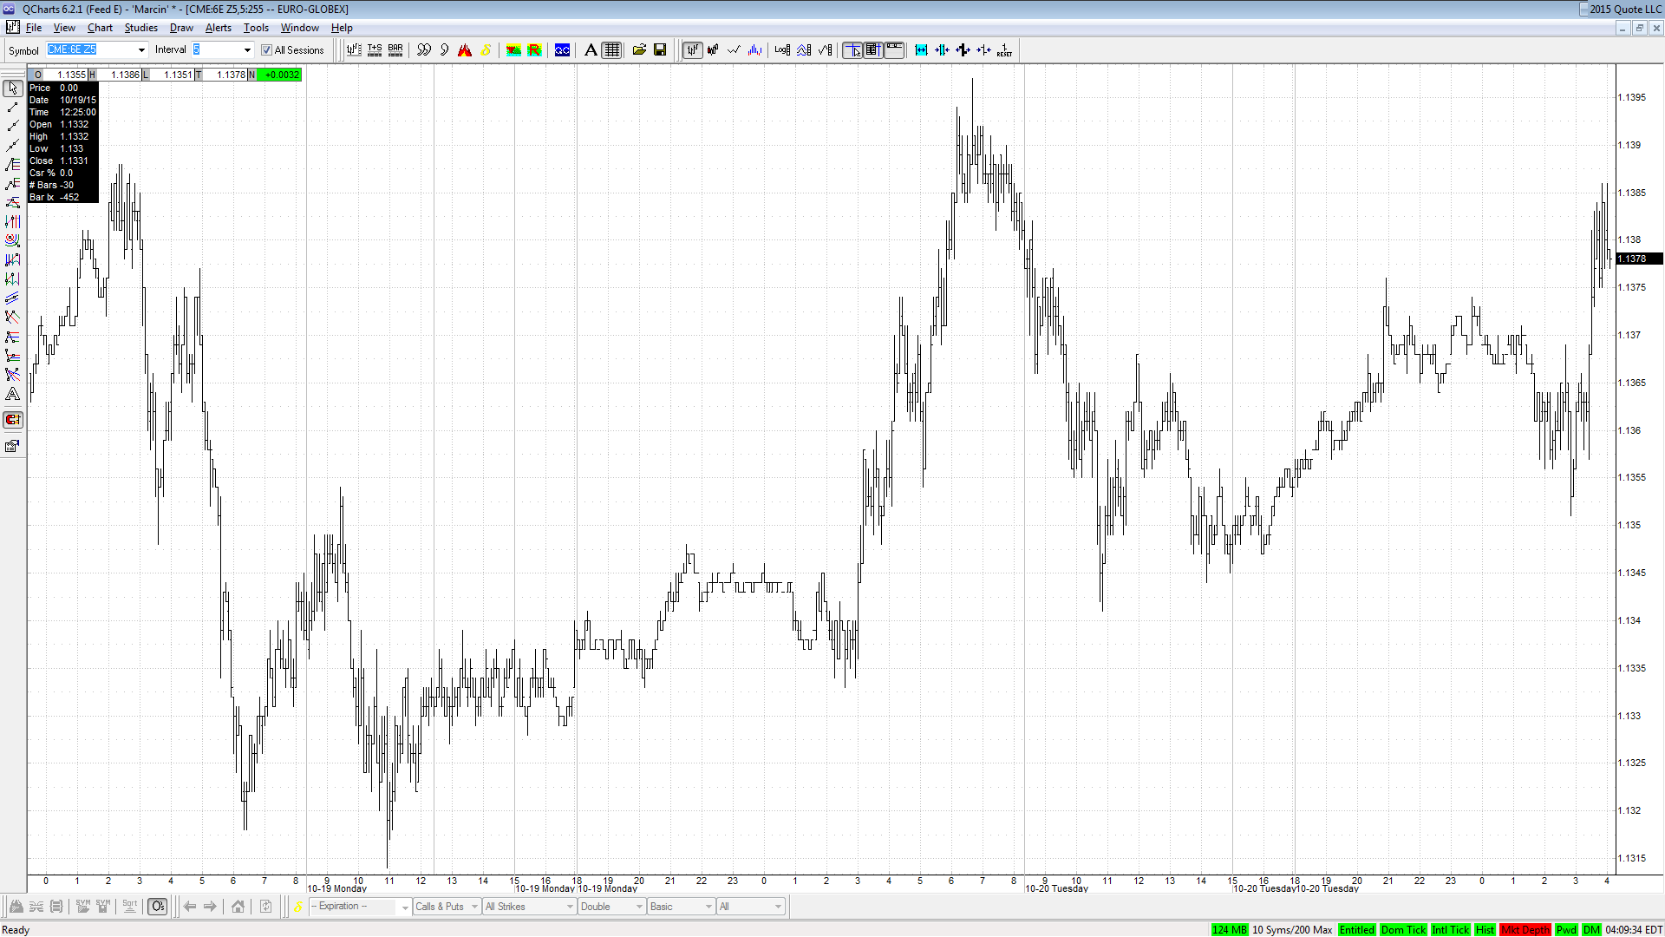Select the sidebar text label A tool
This screenshot has width=1665, height=937.
[13, 394]
